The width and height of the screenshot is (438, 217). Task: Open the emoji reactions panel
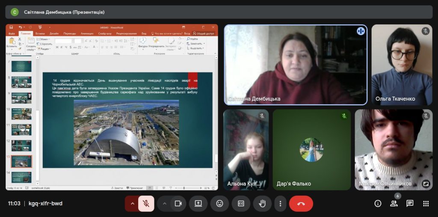point(219,204)
